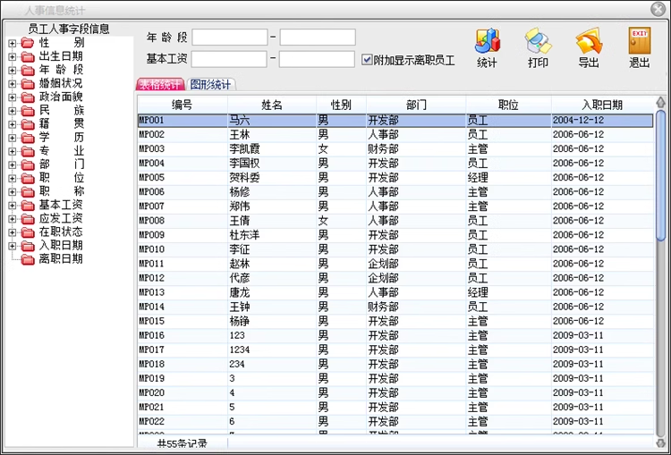This screenshot has height=455, width=671.
Task: Click the name 王钟
Action: click(x=240, y=307)
